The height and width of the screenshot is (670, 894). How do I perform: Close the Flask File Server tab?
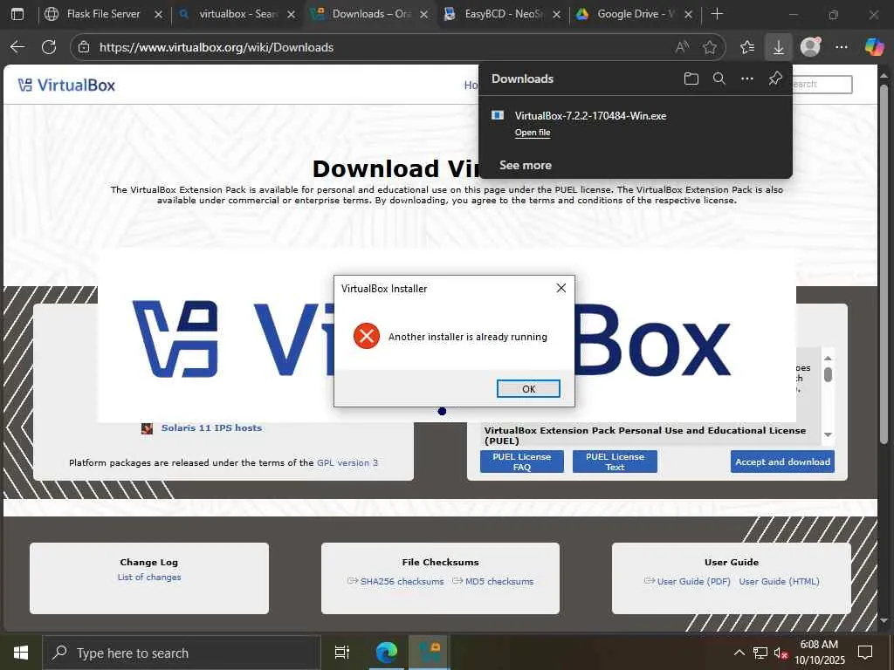tap(159, 14)
